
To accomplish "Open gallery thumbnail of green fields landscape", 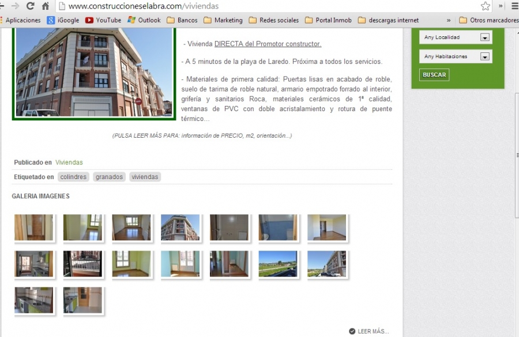I will click(x=278, y=264).
